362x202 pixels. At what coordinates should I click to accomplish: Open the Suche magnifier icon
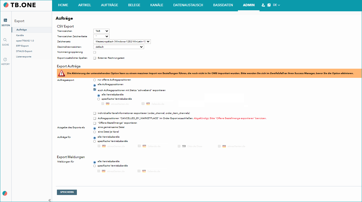pyautogui.click(x=5, y=40)
